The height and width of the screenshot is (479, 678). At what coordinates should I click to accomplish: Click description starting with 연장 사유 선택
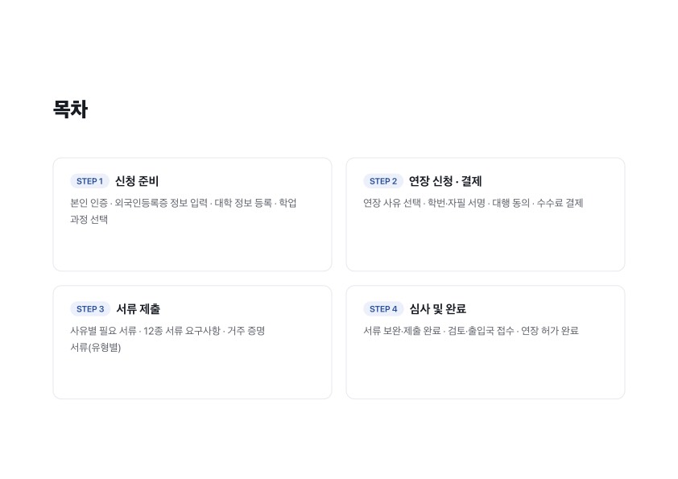pos(473,203)
